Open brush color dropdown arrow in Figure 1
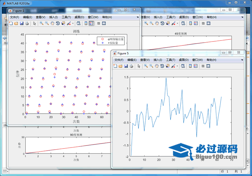Viewport: 252px width, 176px height. [x=73, y=24]
